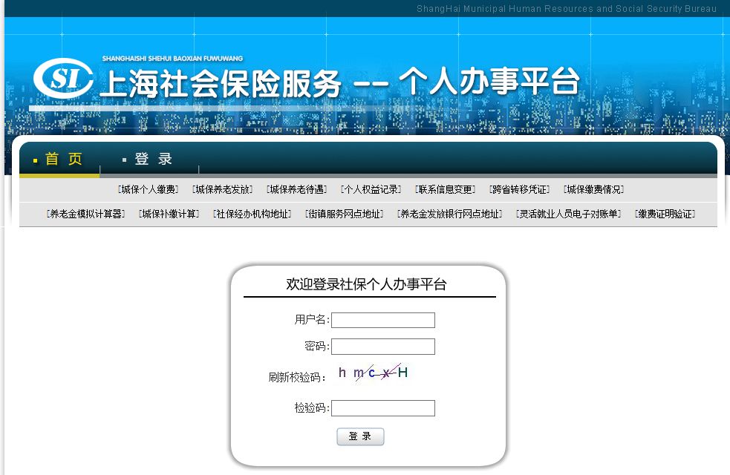Select 城保养老待遇 link
The width and height of the screenshot is (730, 475).
click(x=297, y=189)
